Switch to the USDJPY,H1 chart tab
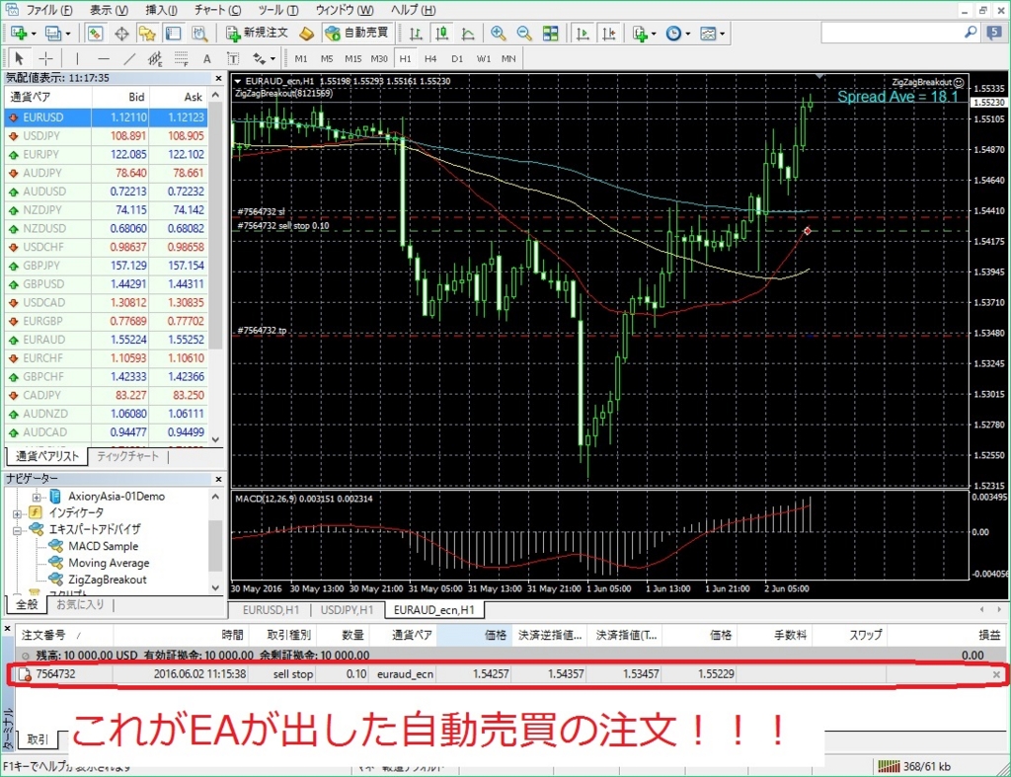 click(348, 609)
